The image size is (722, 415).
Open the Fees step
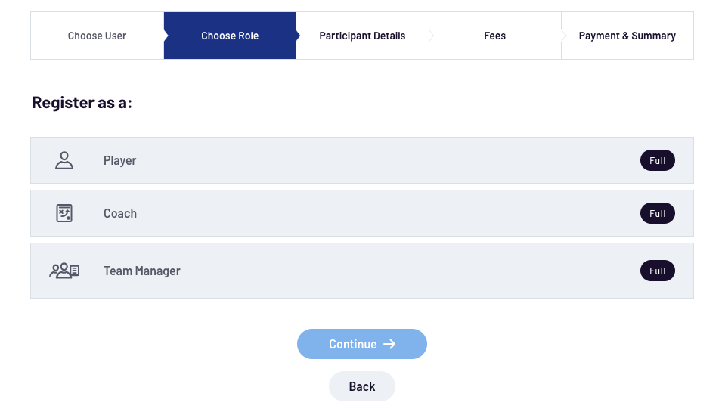tap(495, 36)
